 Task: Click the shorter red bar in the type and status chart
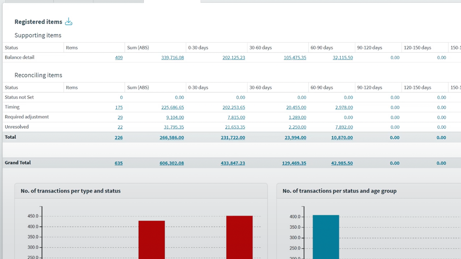point(152,240)
